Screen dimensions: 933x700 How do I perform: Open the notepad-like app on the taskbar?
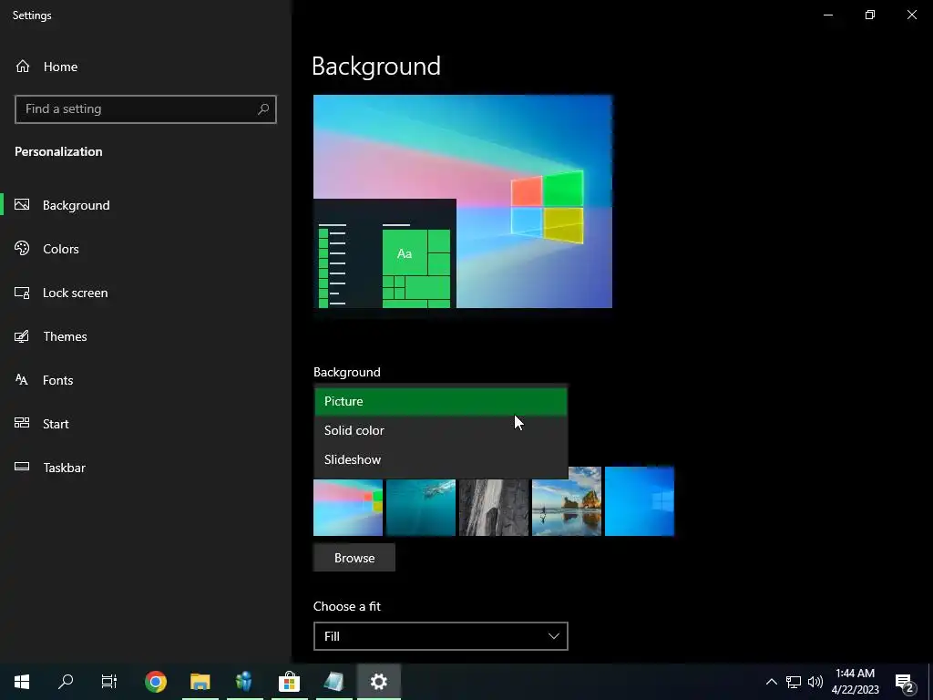point(333,682)
